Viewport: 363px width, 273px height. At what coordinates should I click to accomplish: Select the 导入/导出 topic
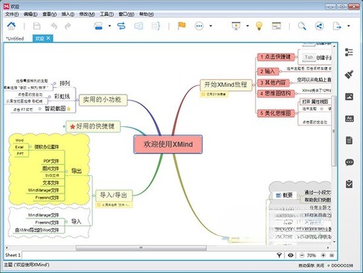point(114,195)
